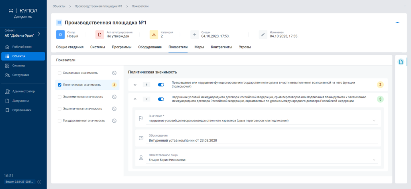Collapse sidebar with double-chevron icon
This screenshot has height=189, width=411.
(x=39, y=181)
